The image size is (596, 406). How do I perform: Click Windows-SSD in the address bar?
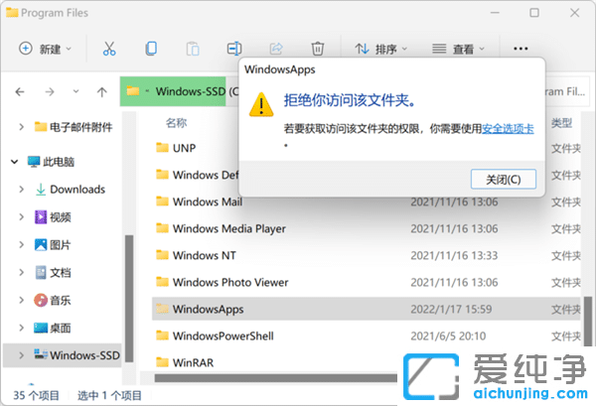point(191,91)
